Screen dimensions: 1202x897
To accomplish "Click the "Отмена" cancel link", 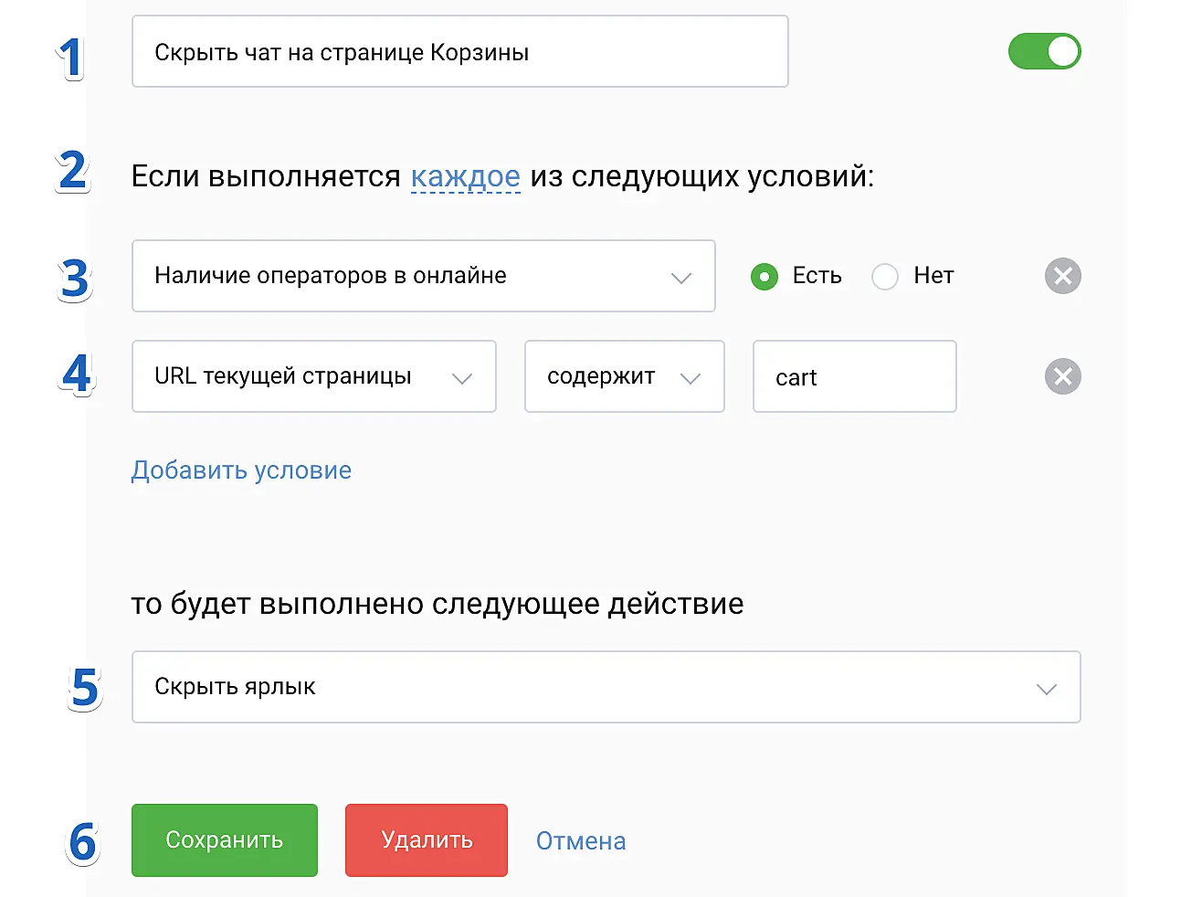I will (x=581, y=841).
